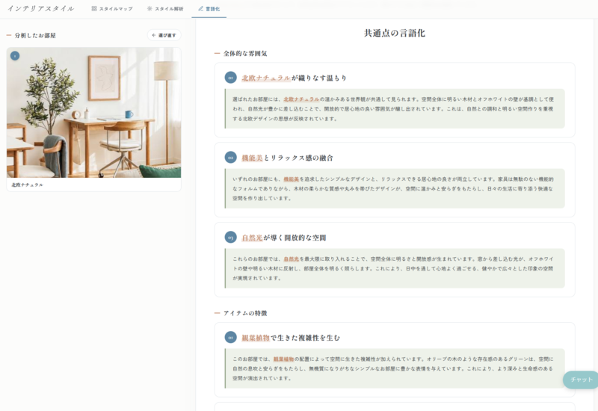
Task: Switch to the スタイル解析 tab
Action: 165,9
